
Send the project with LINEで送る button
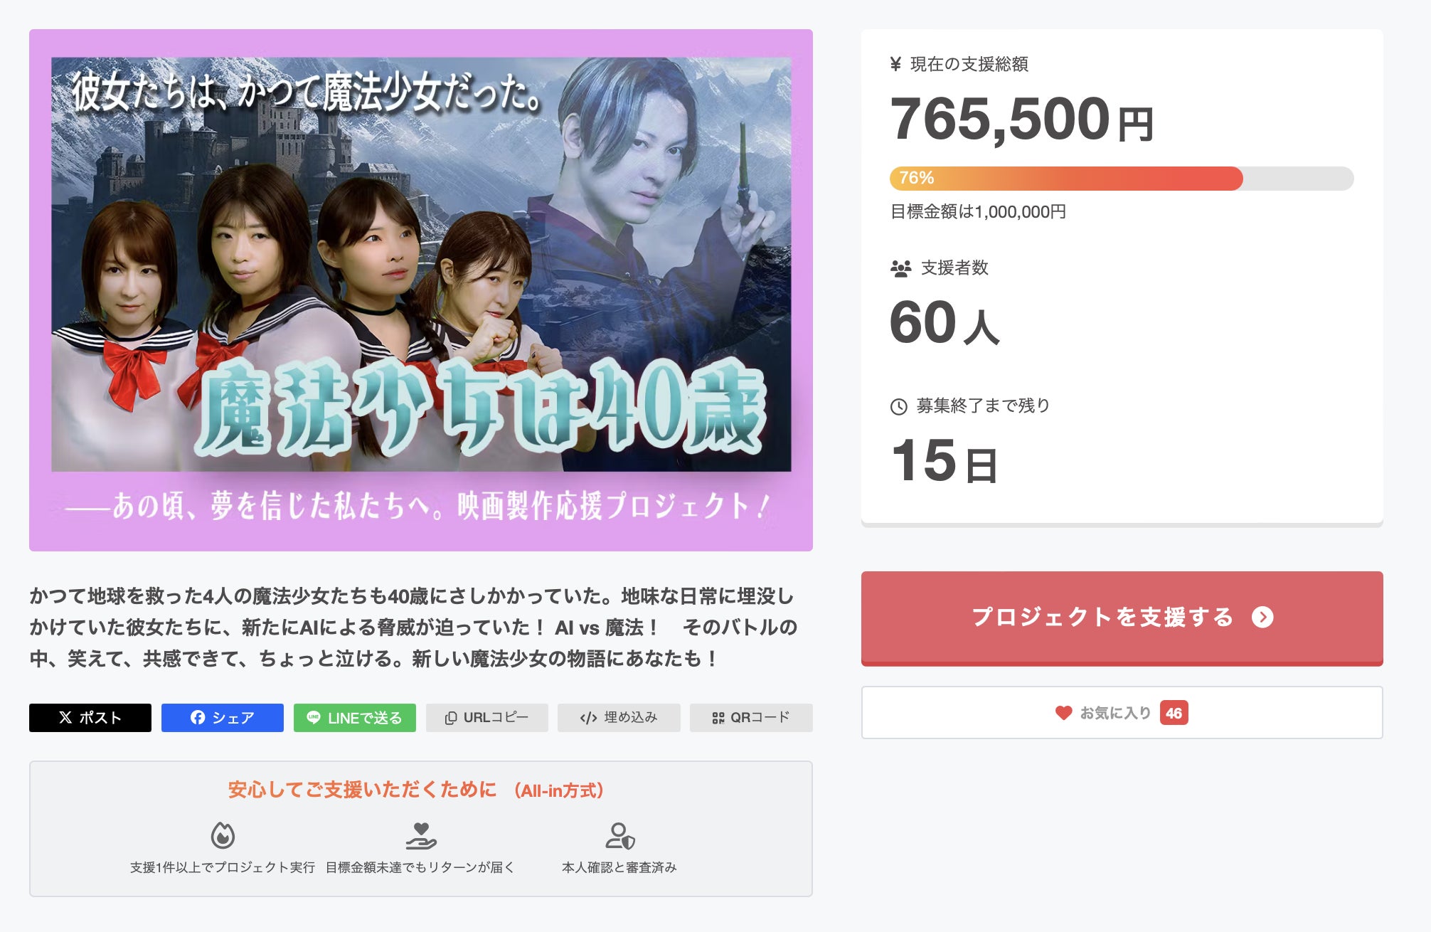pos(354,718)
